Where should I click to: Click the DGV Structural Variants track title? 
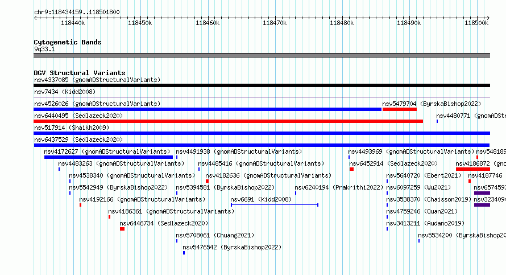pos(80,73)
